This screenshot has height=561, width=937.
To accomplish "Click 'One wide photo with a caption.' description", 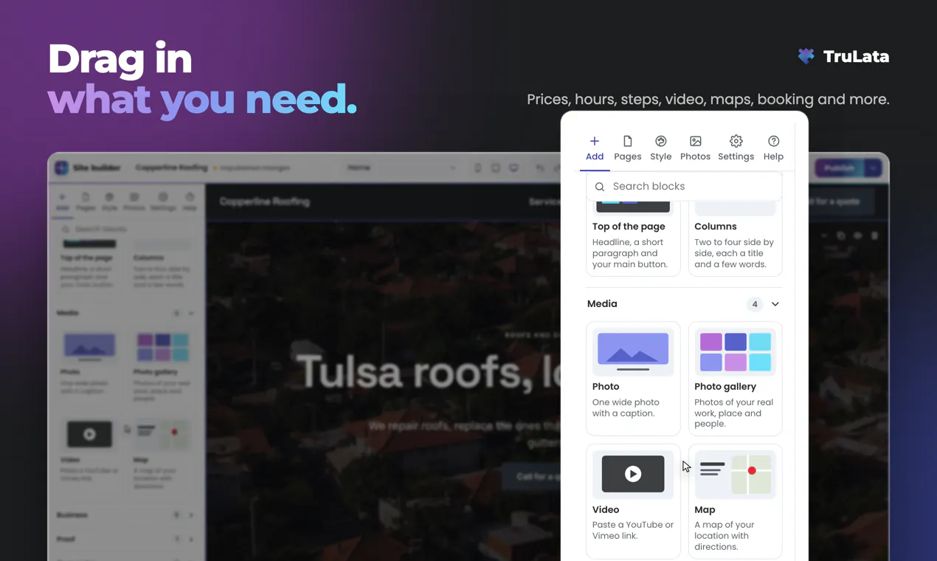I will [626, 407].
